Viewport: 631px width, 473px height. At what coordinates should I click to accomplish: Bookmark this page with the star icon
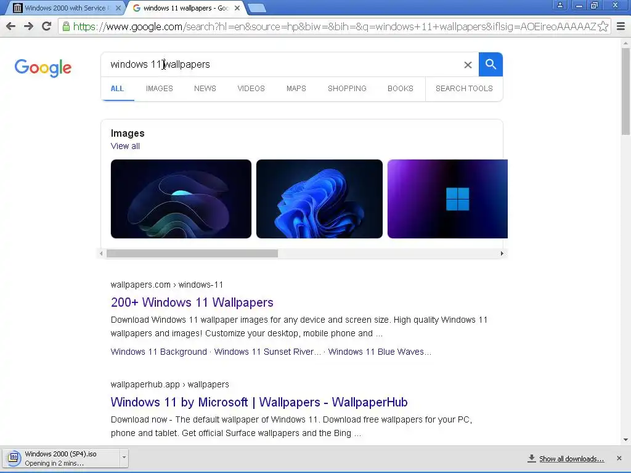tap(603, 26)
